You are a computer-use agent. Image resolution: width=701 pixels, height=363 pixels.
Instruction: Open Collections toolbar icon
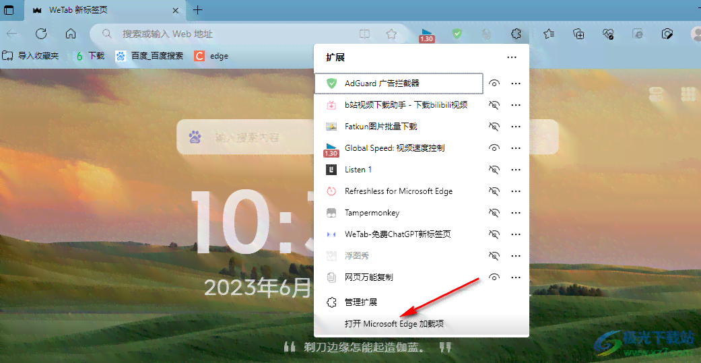click(x=579, y=34)
